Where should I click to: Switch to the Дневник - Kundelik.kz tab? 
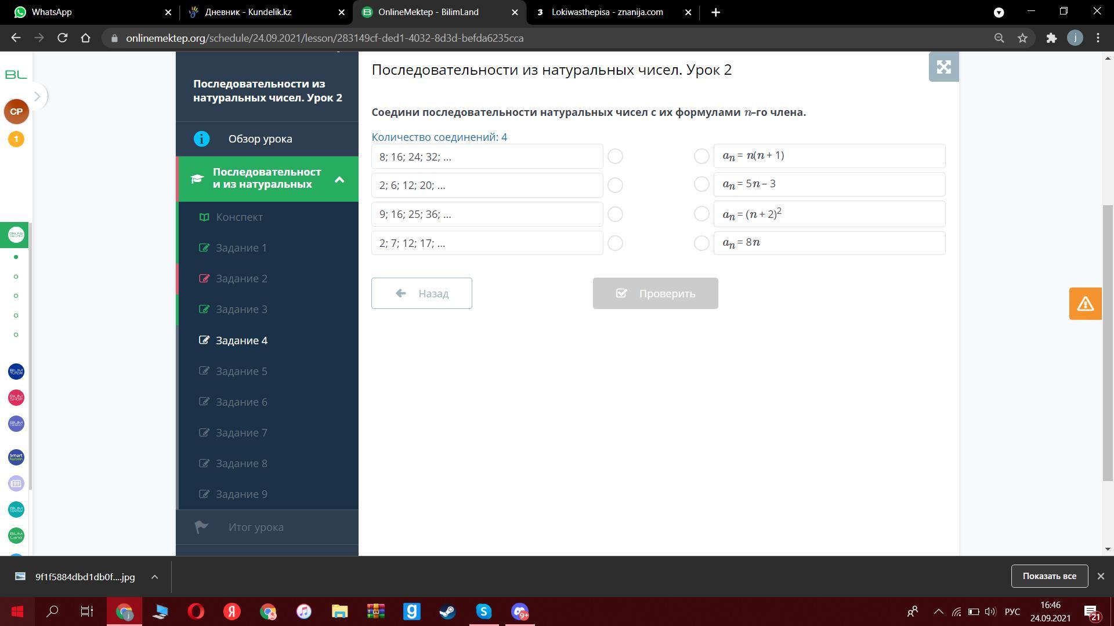click(x=248, y=12)
